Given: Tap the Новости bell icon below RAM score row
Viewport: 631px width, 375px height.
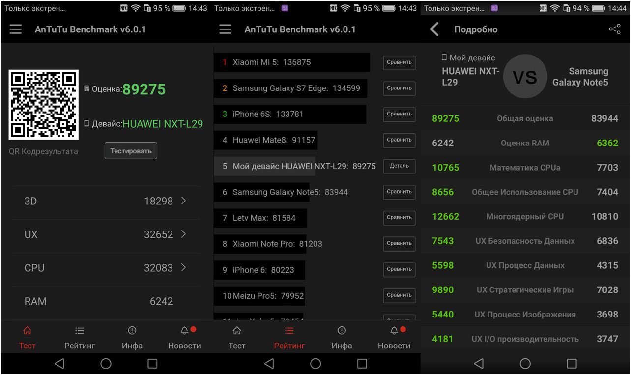Looking at the screenshot, I should [x=185, y=331].
